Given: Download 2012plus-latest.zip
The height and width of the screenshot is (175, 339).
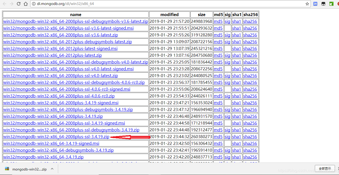Looking at the screenshot, I should point(52,55).
